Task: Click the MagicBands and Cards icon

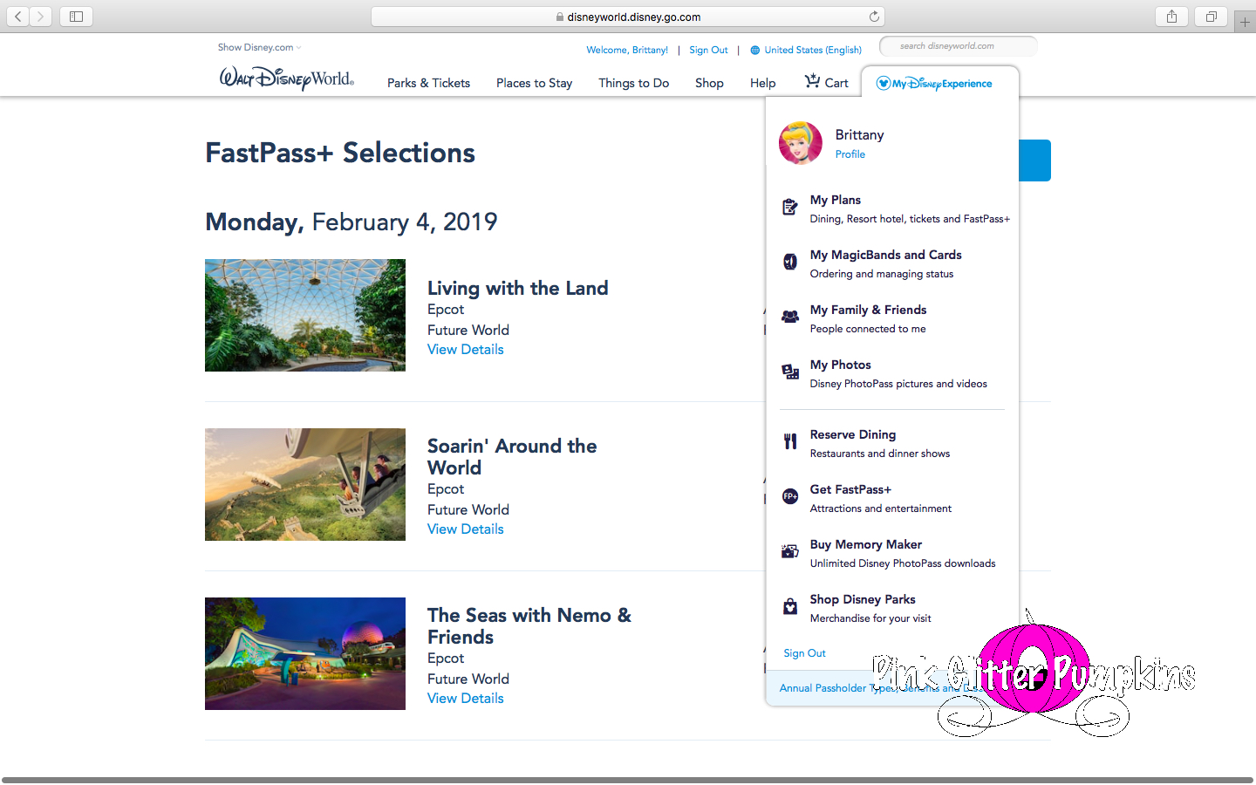Action: click(x=789, y=262)
